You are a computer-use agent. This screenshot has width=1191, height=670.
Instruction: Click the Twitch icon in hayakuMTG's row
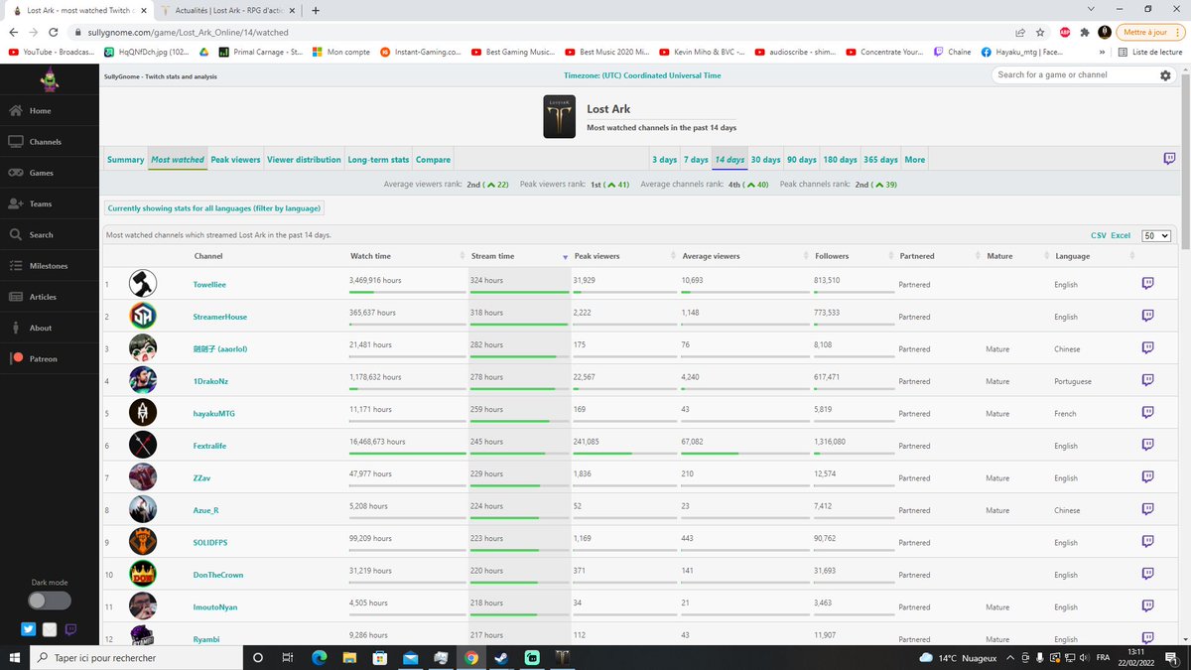[1147, 413]
